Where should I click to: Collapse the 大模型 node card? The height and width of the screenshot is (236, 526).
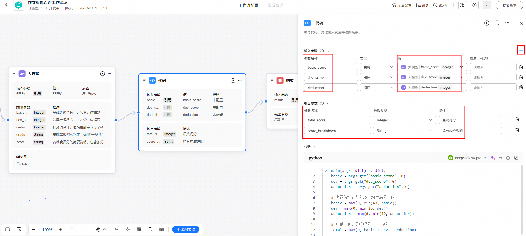[x=14, y=74]
